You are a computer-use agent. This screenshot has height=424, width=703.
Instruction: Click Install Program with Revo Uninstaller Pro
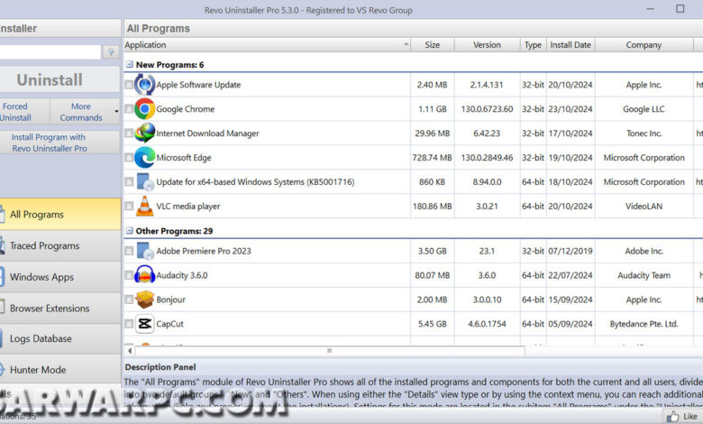tap(59, 143)
